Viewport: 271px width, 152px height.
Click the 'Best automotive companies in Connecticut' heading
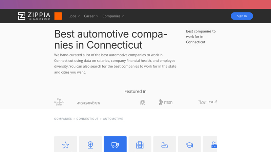pos(111,39)
